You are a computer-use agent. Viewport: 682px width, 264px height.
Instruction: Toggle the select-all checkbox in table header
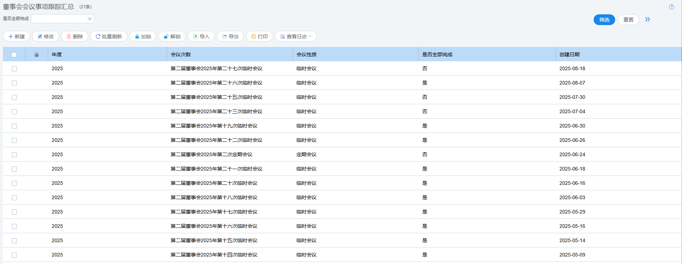click(x=14, y=55)
